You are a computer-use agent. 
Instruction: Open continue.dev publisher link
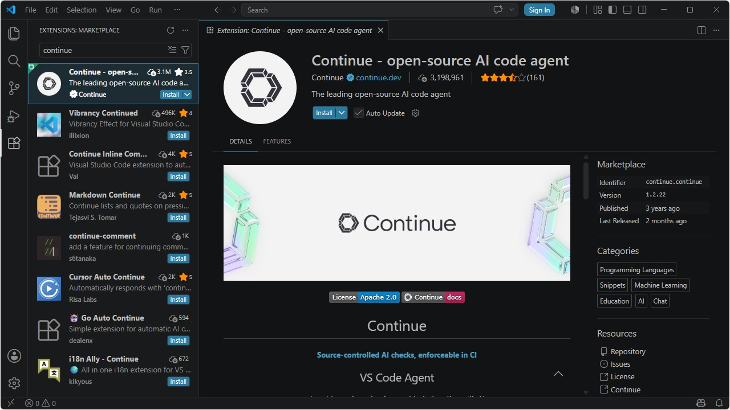(x=379, y=77)
